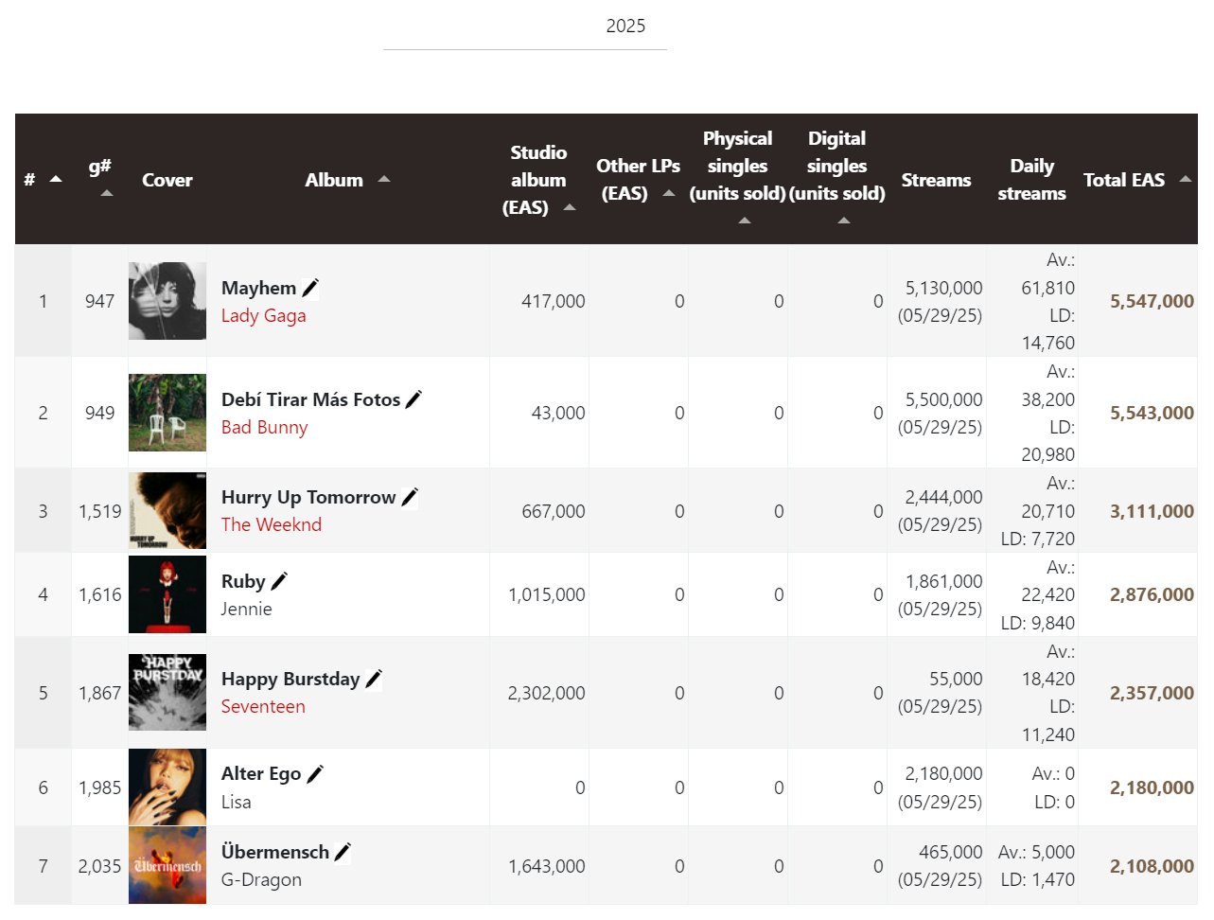
Task: Click the pencil icon beside Happy Burstday
Action: pos(374,679)
